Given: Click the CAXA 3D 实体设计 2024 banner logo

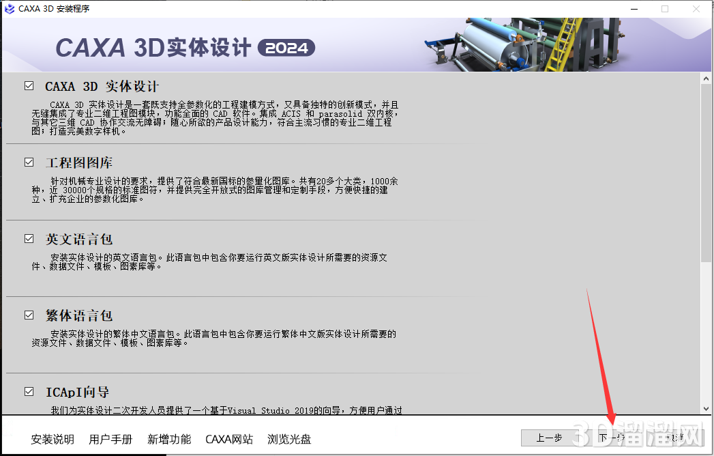Looking at the screenshot, I should [x=184, y=47].
